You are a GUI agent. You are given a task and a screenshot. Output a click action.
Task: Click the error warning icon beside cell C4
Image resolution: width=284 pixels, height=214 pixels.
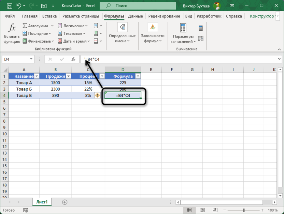pos(98,96)
